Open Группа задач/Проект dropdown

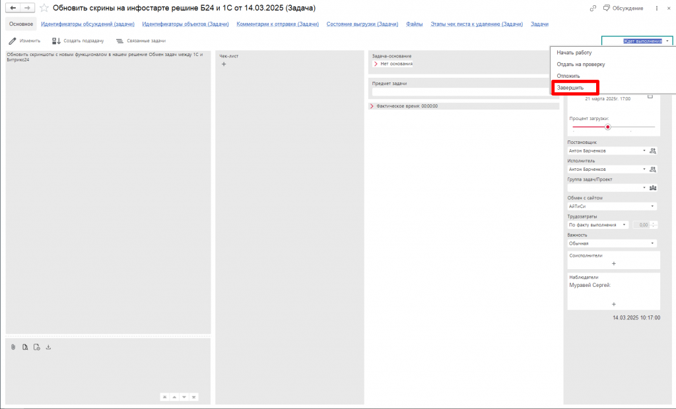click(x=644, y=188)
